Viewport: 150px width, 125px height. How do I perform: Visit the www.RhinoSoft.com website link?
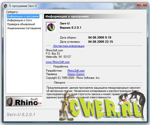coord(58,62)
